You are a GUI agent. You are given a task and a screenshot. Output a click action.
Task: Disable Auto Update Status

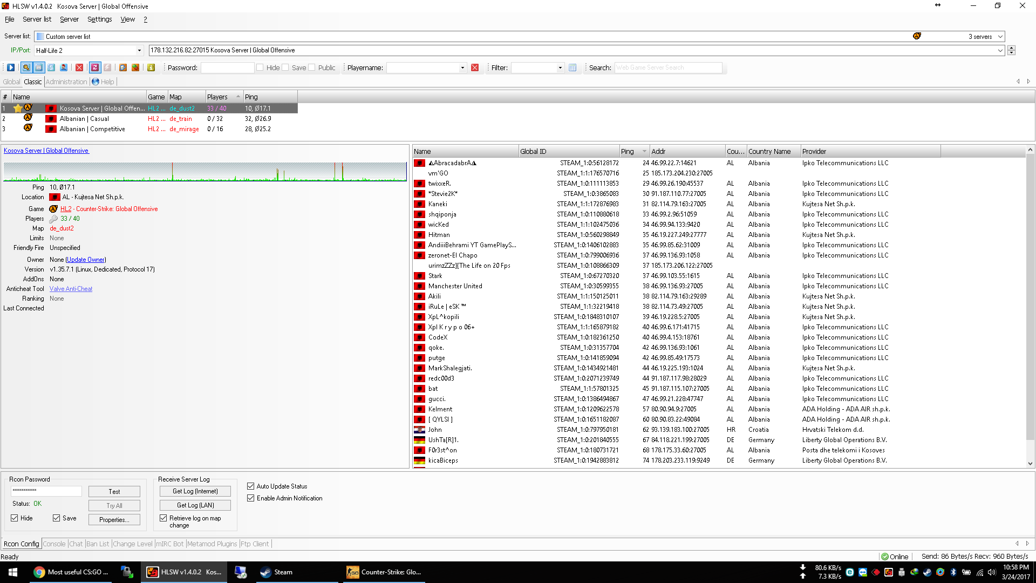(x=250, y=486)
